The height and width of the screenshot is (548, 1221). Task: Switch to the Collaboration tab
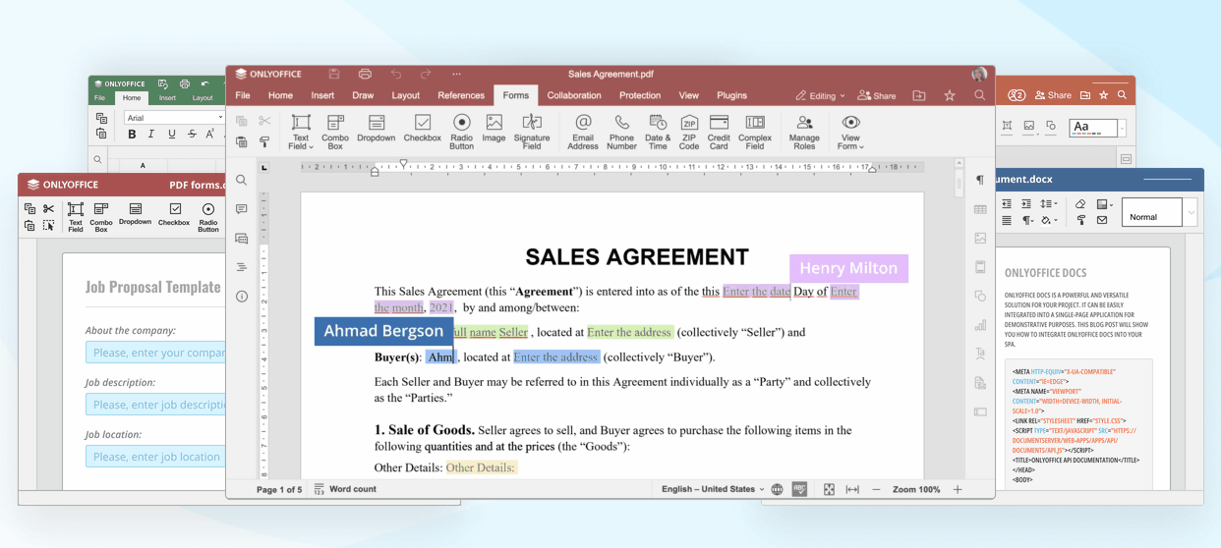pos(574,95)
